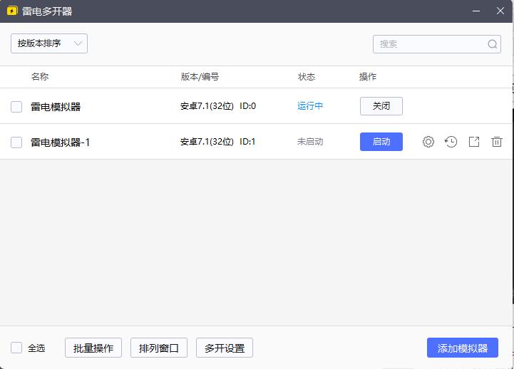The height and width of the screenshot is (369, 514).
Task: Open the 按版本排序 sort dropdown
Action: pos(49,43)
